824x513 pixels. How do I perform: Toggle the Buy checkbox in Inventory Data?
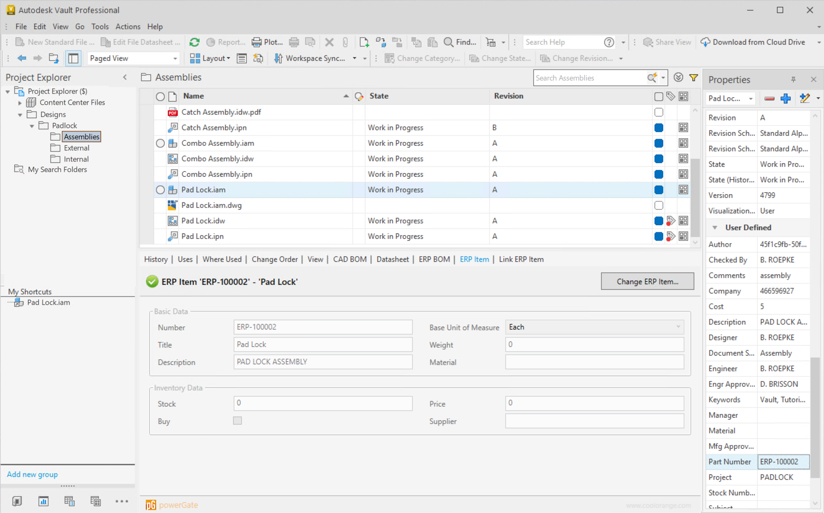point(237,421)
